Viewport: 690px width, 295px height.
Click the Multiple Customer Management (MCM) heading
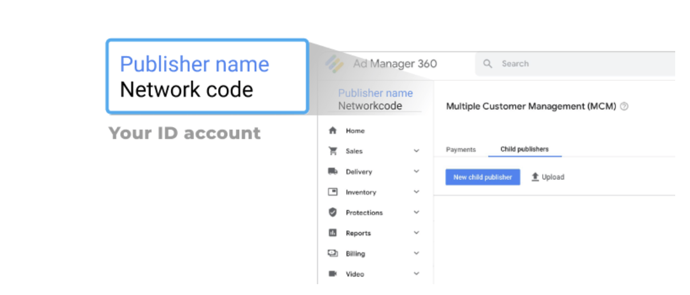click(x=531, y=106)
